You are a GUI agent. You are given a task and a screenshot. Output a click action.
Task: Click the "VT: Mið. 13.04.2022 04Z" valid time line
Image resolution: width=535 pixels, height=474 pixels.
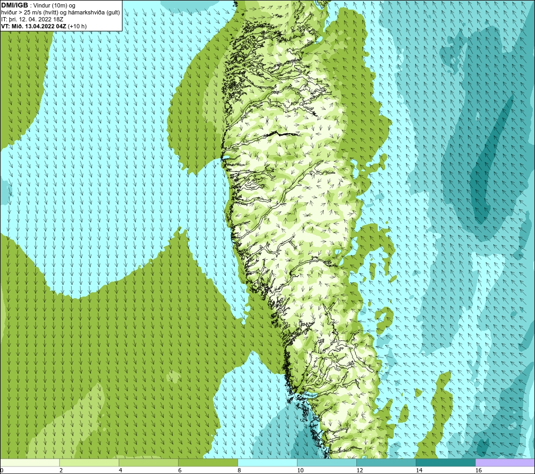(34, 26)
